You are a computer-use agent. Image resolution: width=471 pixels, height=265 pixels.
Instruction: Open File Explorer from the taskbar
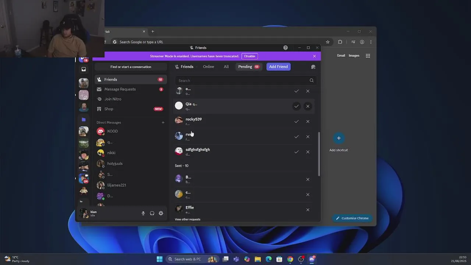pyautogui.click(x=258, y=259)
